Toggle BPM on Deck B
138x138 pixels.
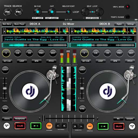115,61
